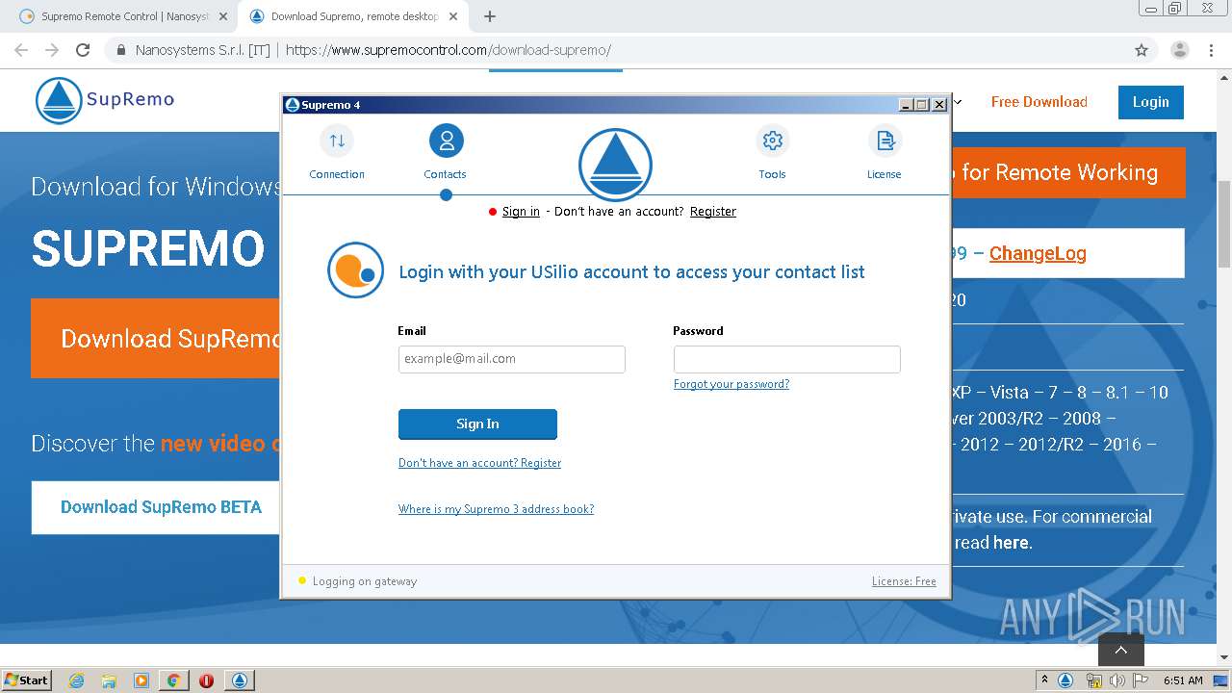Open a new Chrome tab
Viewport: 1232px width, 693px height.
tap(490, 16)
